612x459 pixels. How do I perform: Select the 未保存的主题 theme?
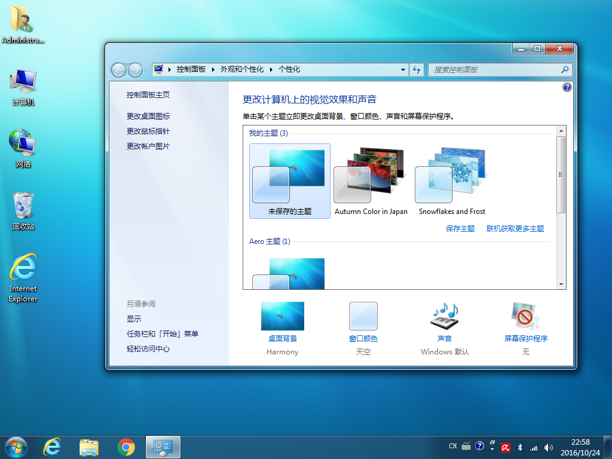[290, 181]
